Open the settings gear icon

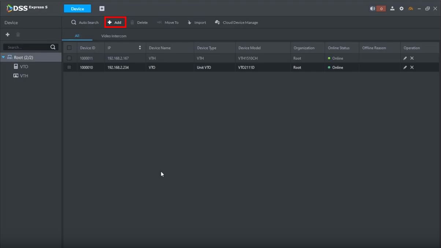click(x=401, y=8)
